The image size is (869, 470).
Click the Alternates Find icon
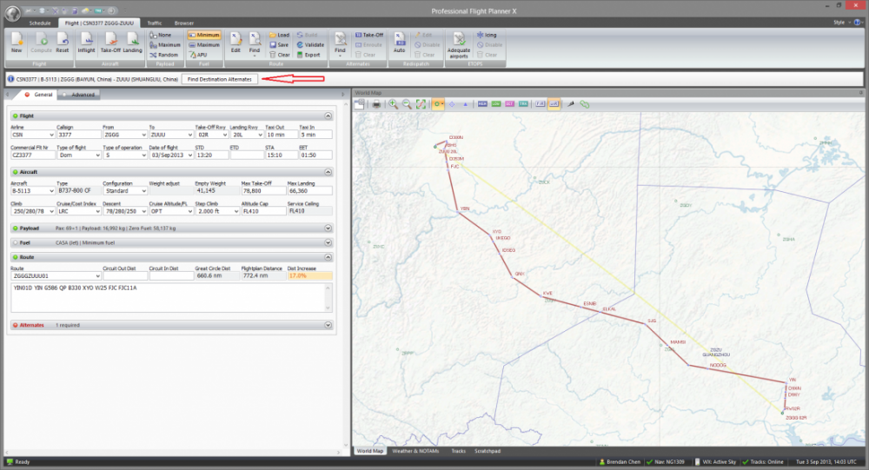click(x=341, y=43)
